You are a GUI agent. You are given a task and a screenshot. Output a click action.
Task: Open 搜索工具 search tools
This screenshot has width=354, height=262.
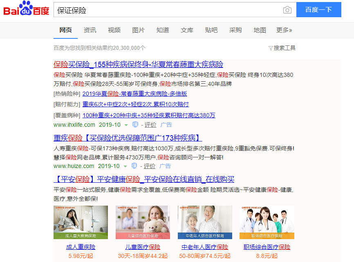tap(285, 48)
